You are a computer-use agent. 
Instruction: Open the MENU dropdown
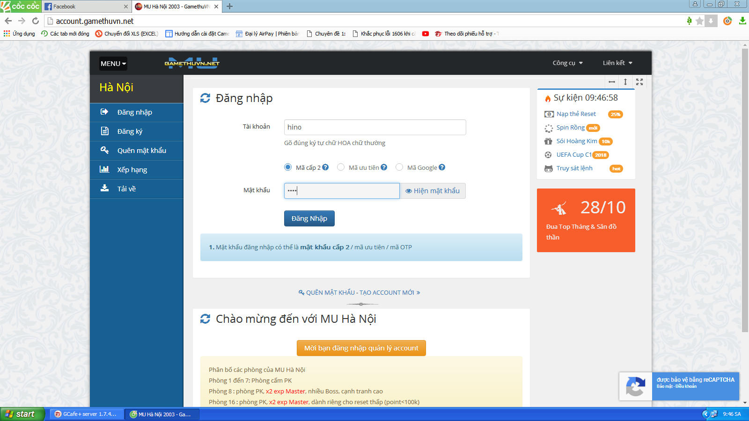tap(113, 64)
